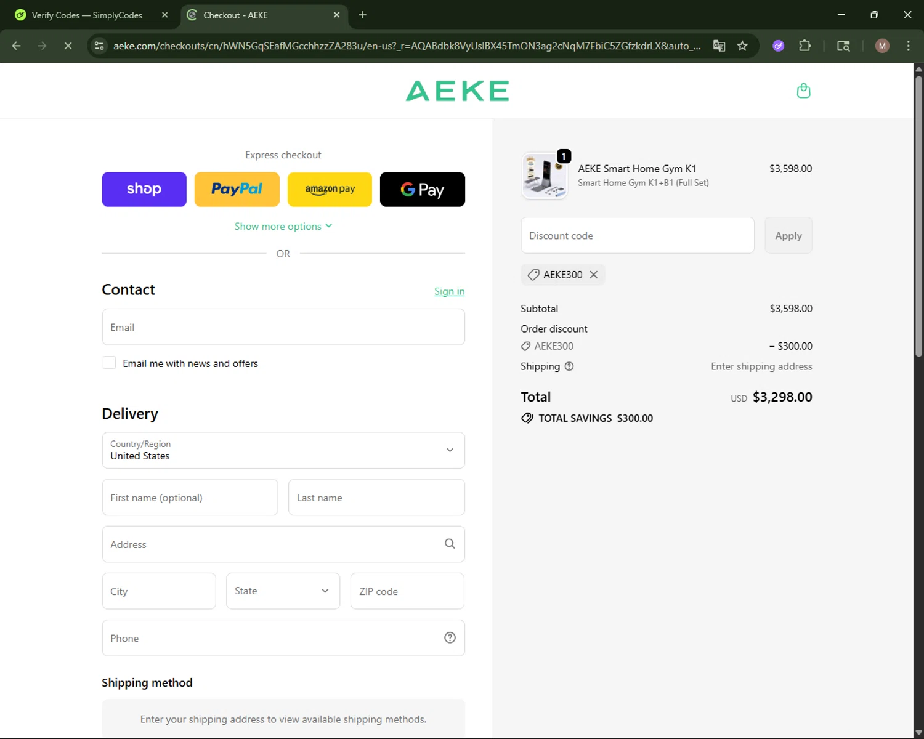Screen dimensions: 924x739
Task: Close the Checkout - AEKE tab
Action: click(336, 15)
